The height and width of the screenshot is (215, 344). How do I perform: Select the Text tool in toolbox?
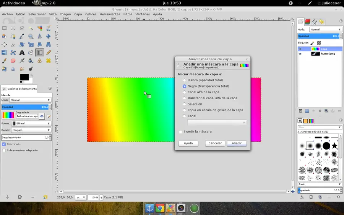click(22, 53)
